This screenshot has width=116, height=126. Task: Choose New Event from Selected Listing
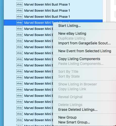click(x=85, y=51)
